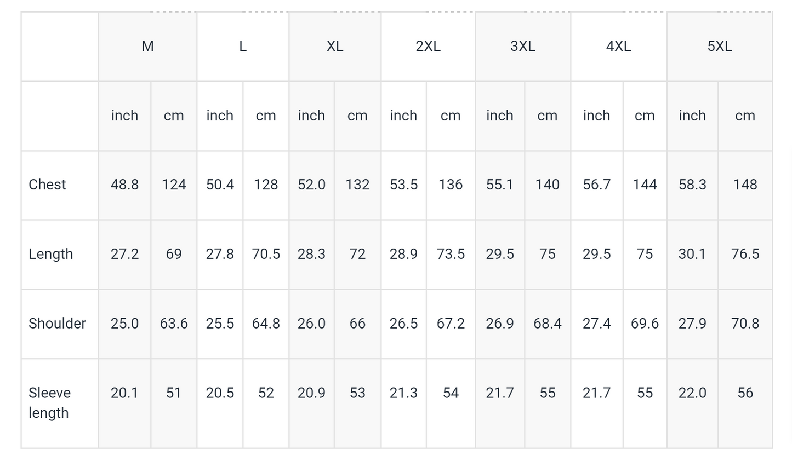Select sleeve length 22.0 inch cell
Image resolution: width=792 pixels, height=461 pixels.
point(692,393)
